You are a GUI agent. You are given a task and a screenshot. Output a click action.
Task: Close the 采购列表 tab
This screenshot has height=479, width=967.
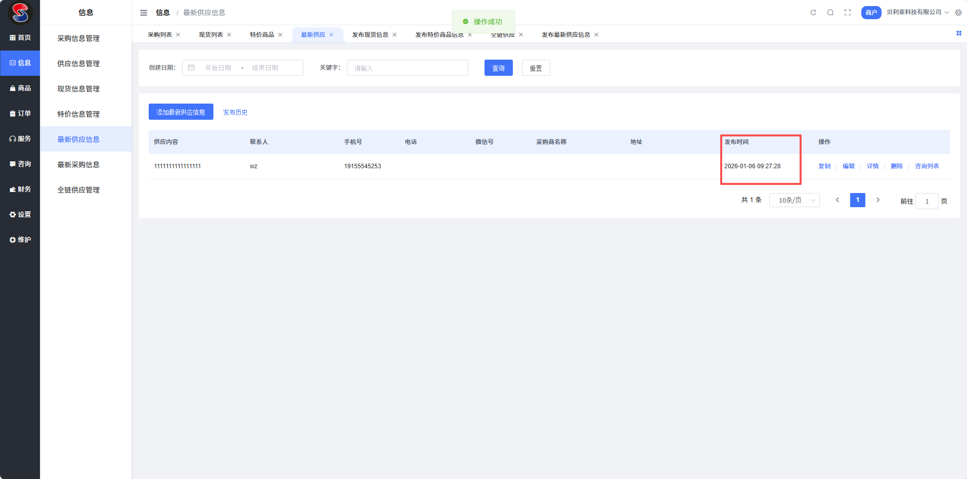(178, 35)
